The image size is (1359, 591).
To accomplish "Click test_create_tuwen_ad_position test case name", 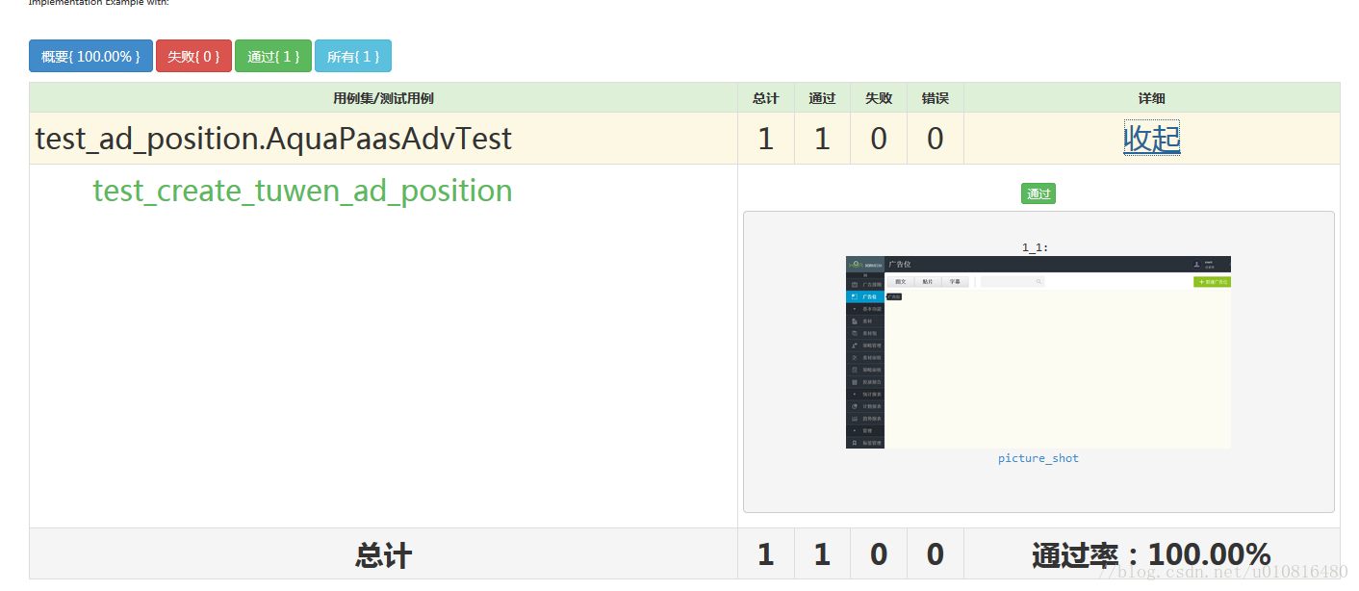I will [x=302, y=191].
